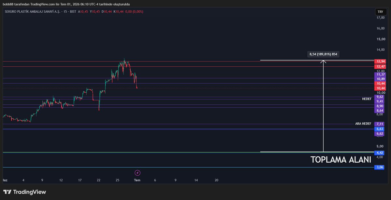Click the Tem month label on time axis
This screenshot has height=200, width=391.
click(138, 180)
